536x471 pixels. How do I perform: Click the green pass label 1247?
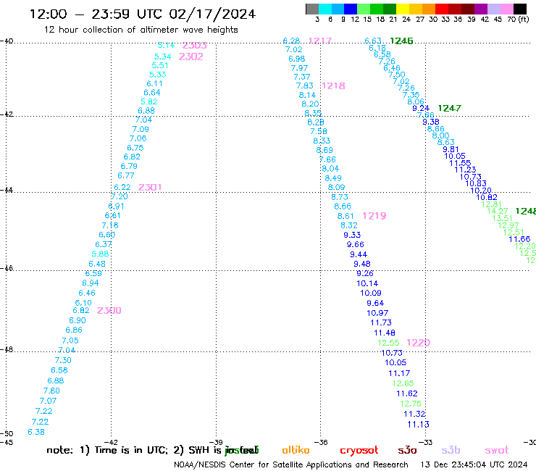pyautogui.click(x=450, y=108)
